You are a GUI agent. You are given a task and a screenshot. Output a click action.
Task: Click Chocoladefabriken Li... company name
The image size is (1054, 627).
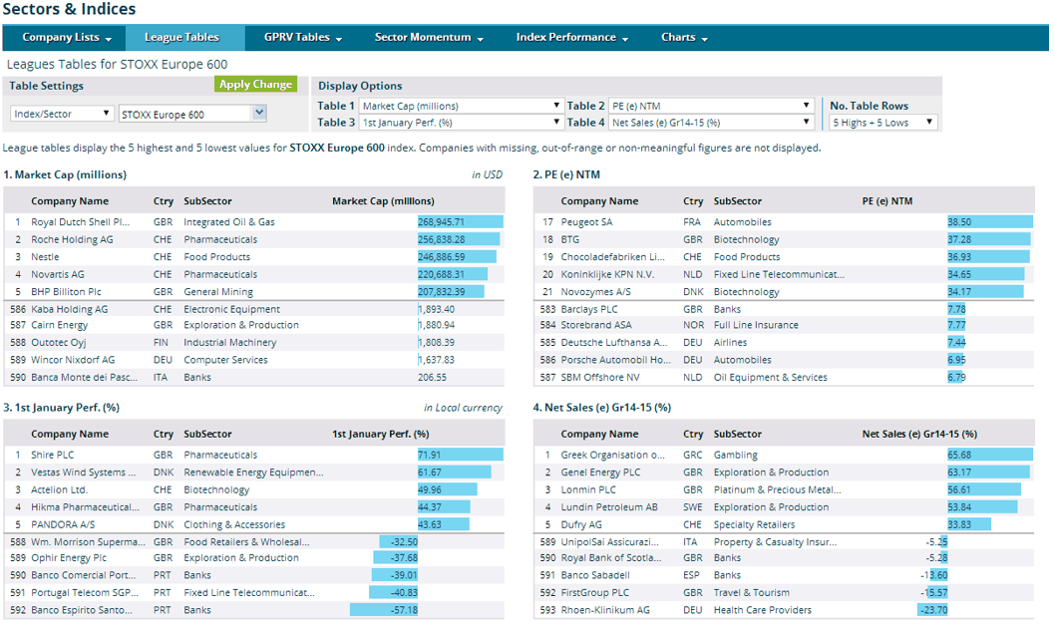613,257
